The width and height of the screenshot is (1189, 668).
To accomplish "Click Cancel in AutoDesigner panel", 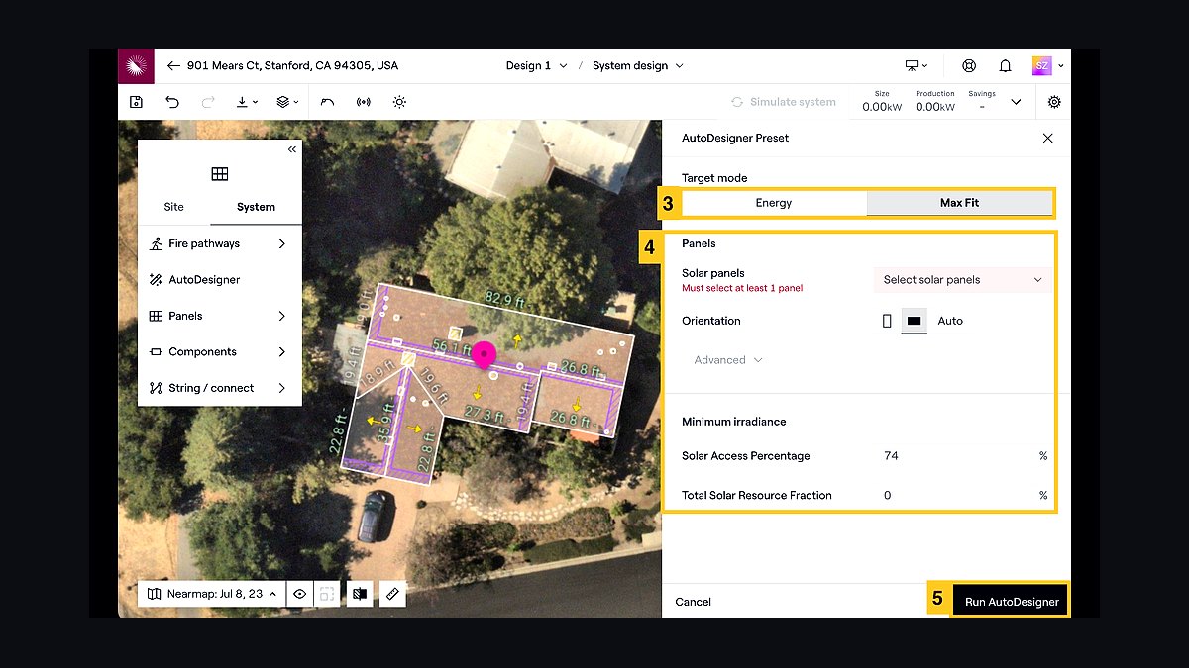I will 694,602.
